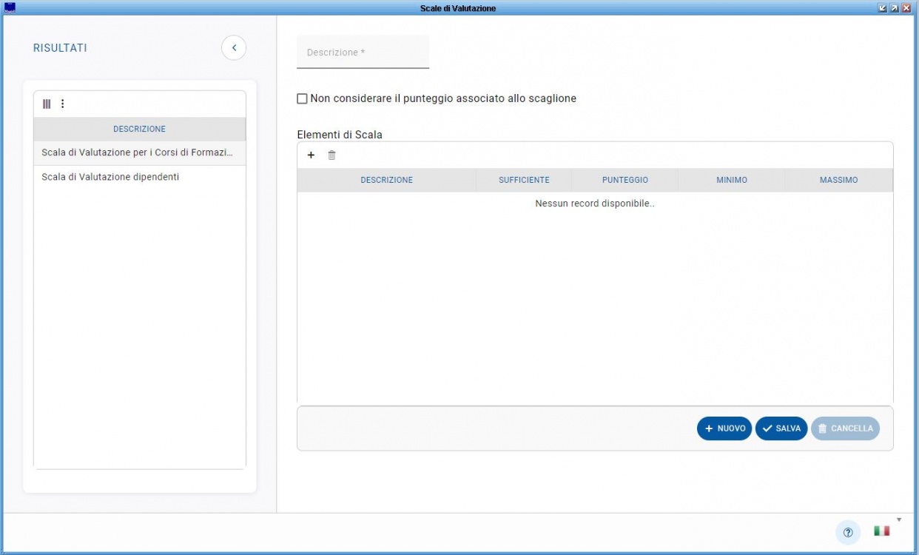Select 'Scala di Valutazione per i Corsi di Formazi...' row
Image resolution: width=919 pixels, height=555 pixels.
coord(140,153)
